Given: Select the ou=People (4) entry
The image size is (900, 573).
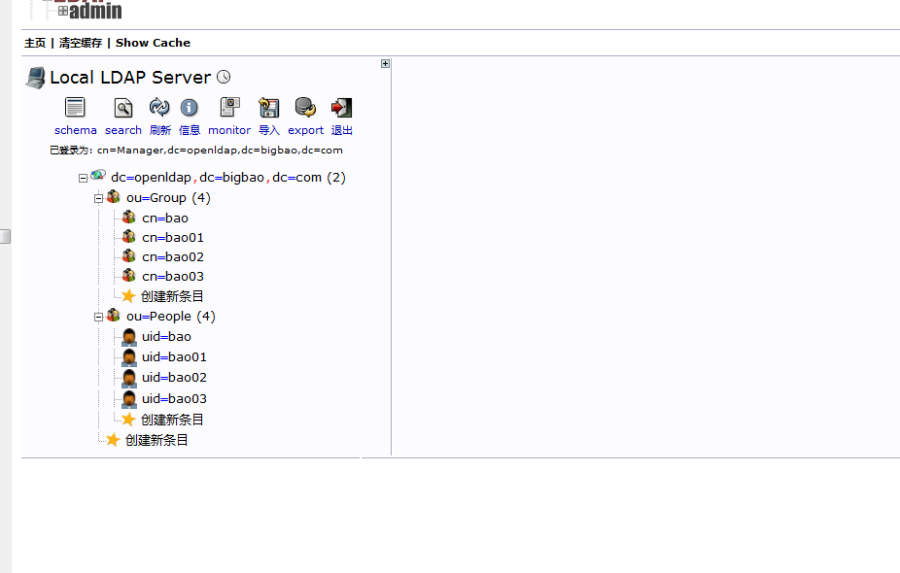Looking at the screenshot, I should [x=170, y=317].
